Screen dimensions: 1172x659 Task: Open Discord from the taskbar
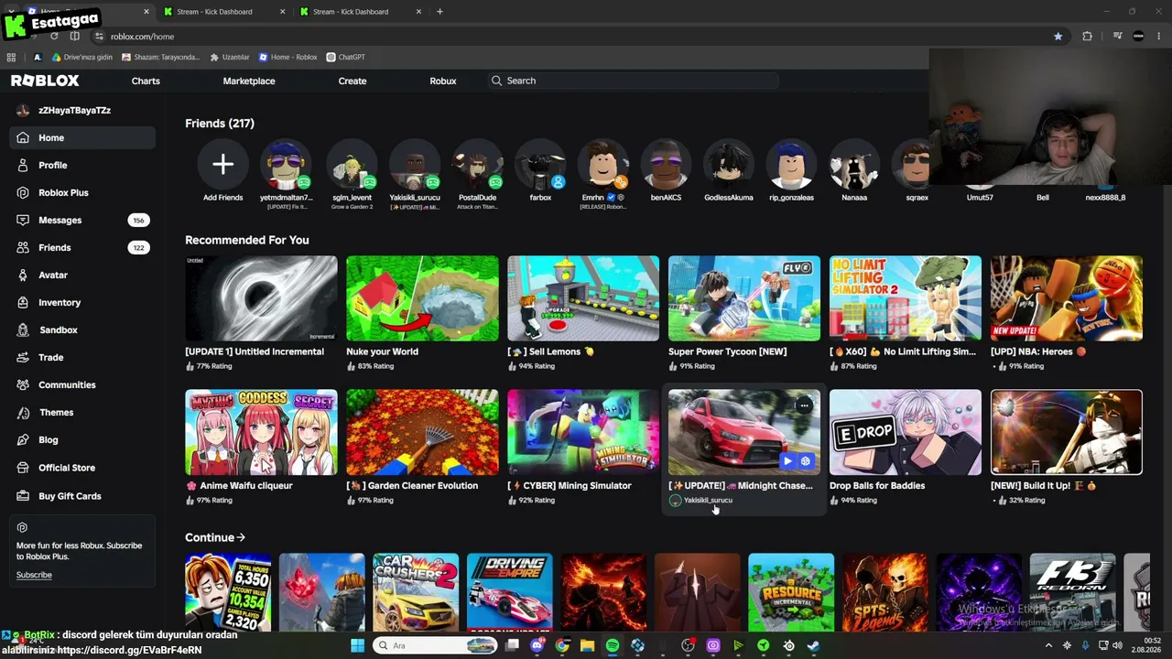click(537, 645)
